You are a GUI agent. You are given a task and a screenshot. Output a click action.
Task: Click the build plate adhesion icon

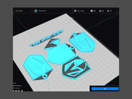(x=108, y=11)
